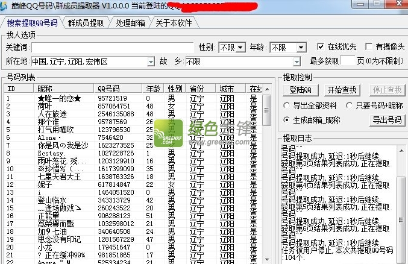Select QQ number 1617399099
This screenshot has width=408, height=264.
click(x=116, y=169)
